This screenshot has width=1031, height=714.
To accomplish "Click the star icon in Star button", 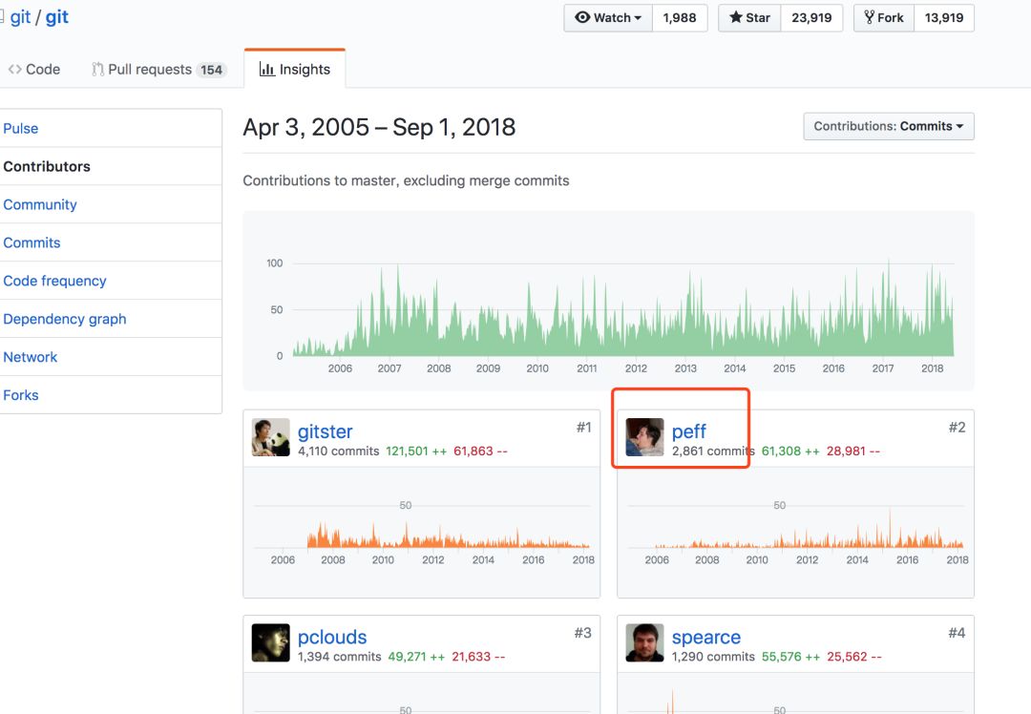I will pos(736,17).
